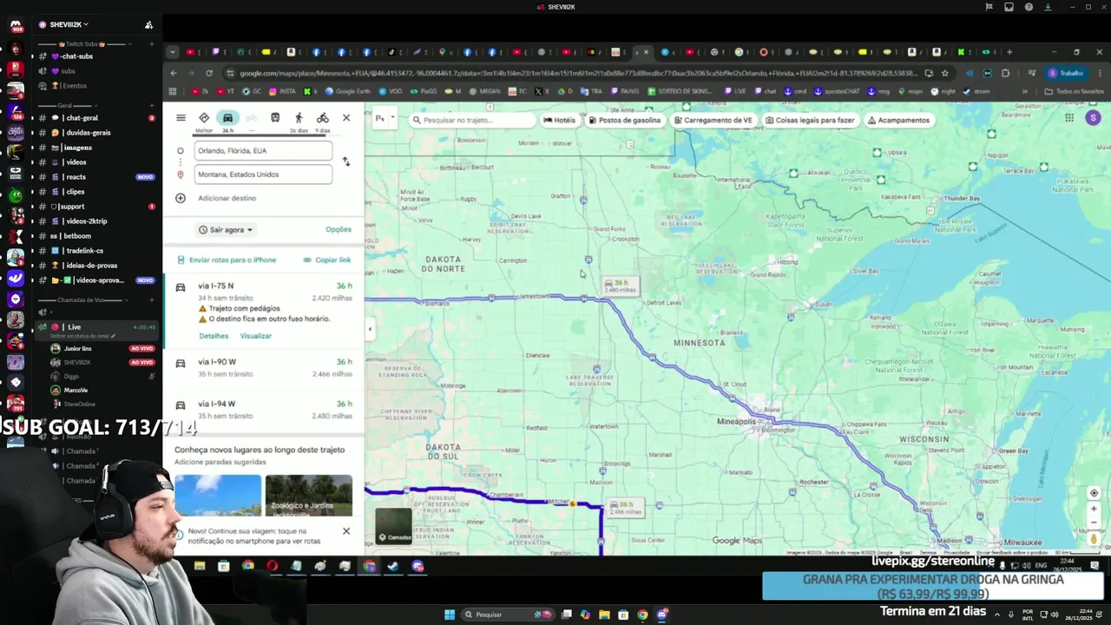Close the directions panel
The width and height of the screenshot is (1111, 625).
tap(346, 118)
